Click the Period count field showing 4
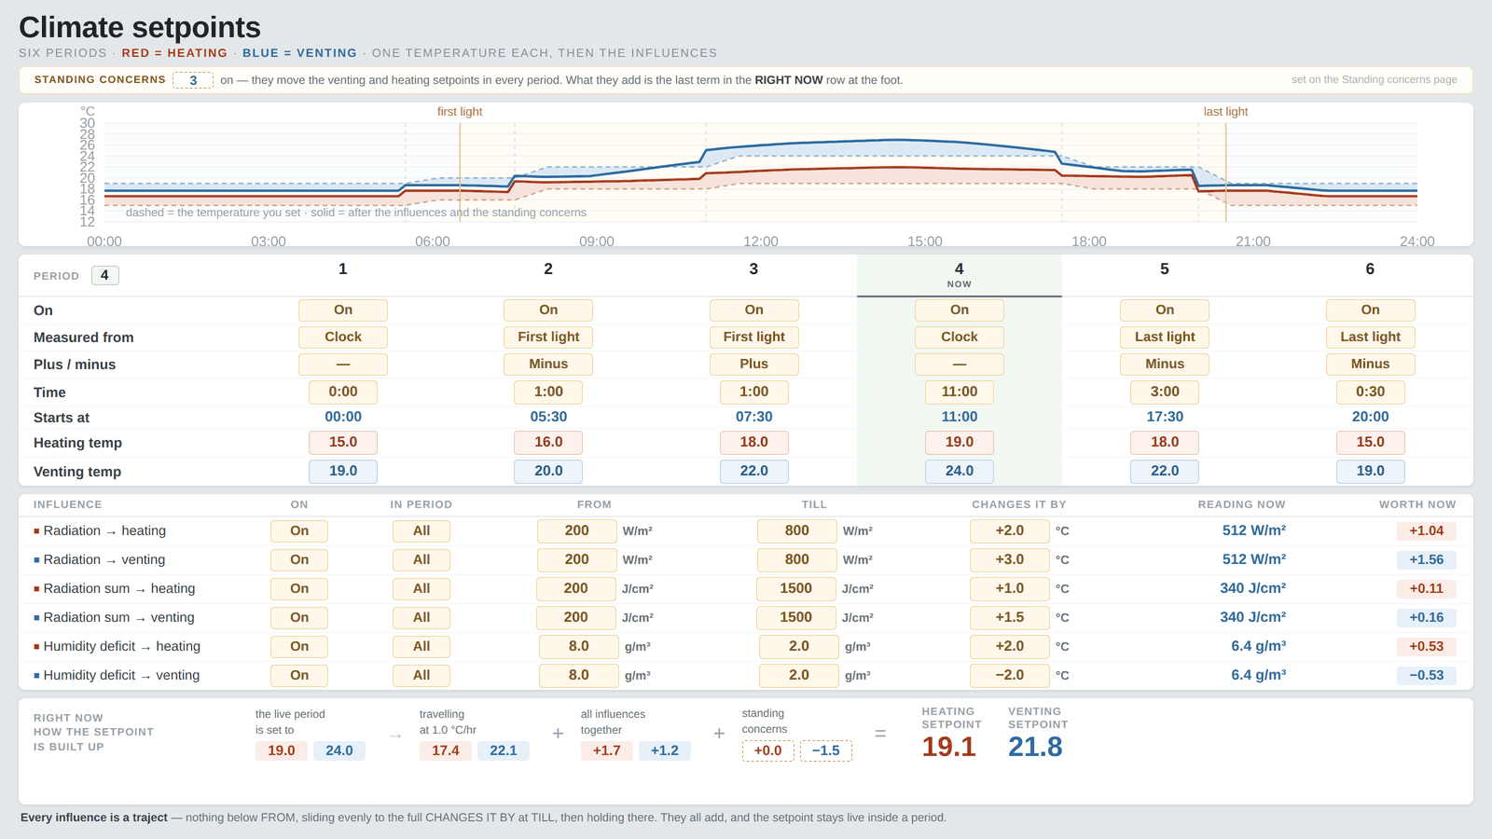Image resolution: width=1492 pixels, height=839 pixels. point(105,276)
